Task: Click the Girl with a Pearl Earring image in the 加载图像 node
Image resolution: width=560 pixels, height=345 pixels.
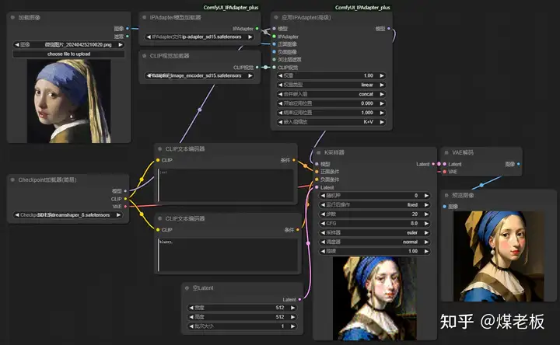Action: point(68,101)
